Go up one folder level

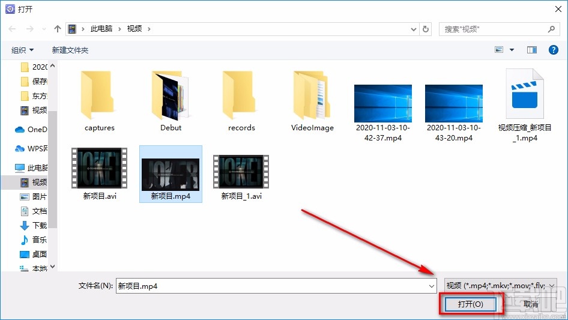[57, 29]
